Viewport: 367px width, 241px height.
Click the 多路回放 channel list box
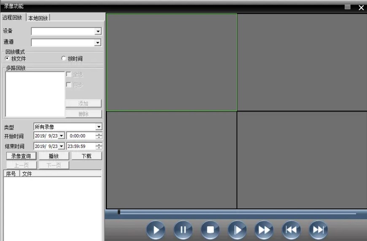pyautogui.click(x=35, y=94)
